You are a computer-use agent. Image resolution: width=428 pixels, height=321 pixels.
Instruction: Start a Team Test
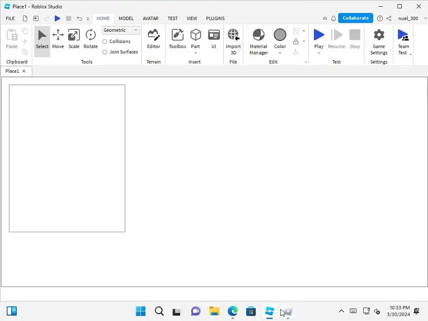(x=403, y=41)
